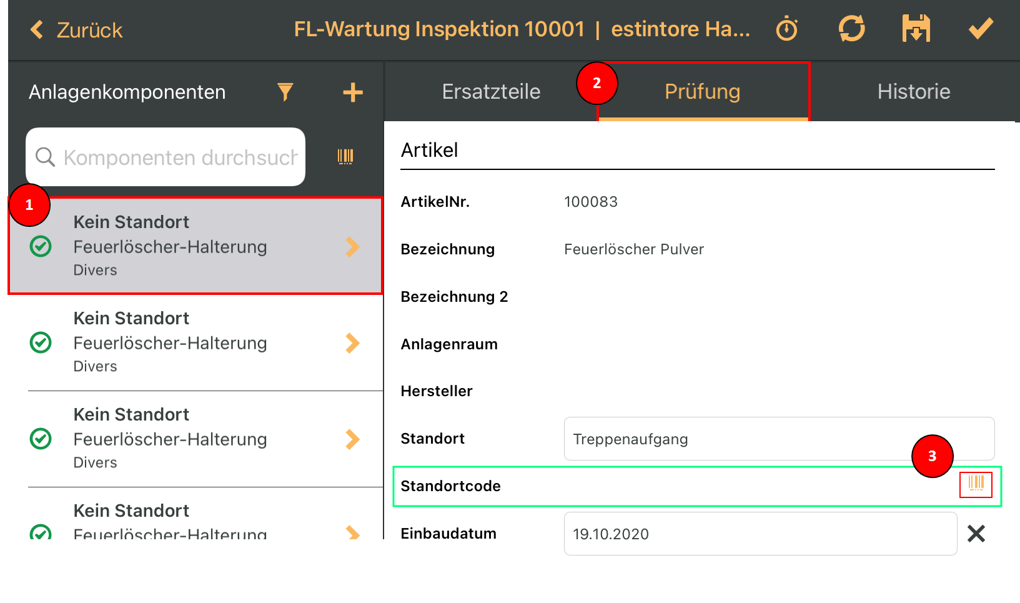The width and height of the screenshot is (1020, 603).
Task: Scan Standortcode using the barcode icon
Action: click(x=976, y=484)
